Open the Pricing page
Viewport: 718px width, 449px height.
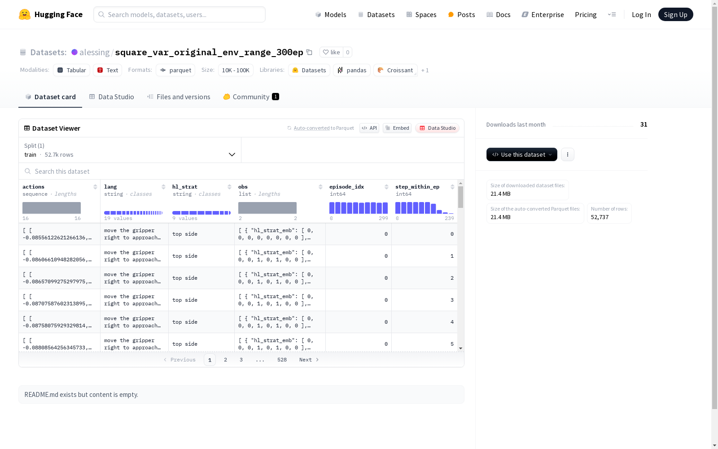pos(586,14)
